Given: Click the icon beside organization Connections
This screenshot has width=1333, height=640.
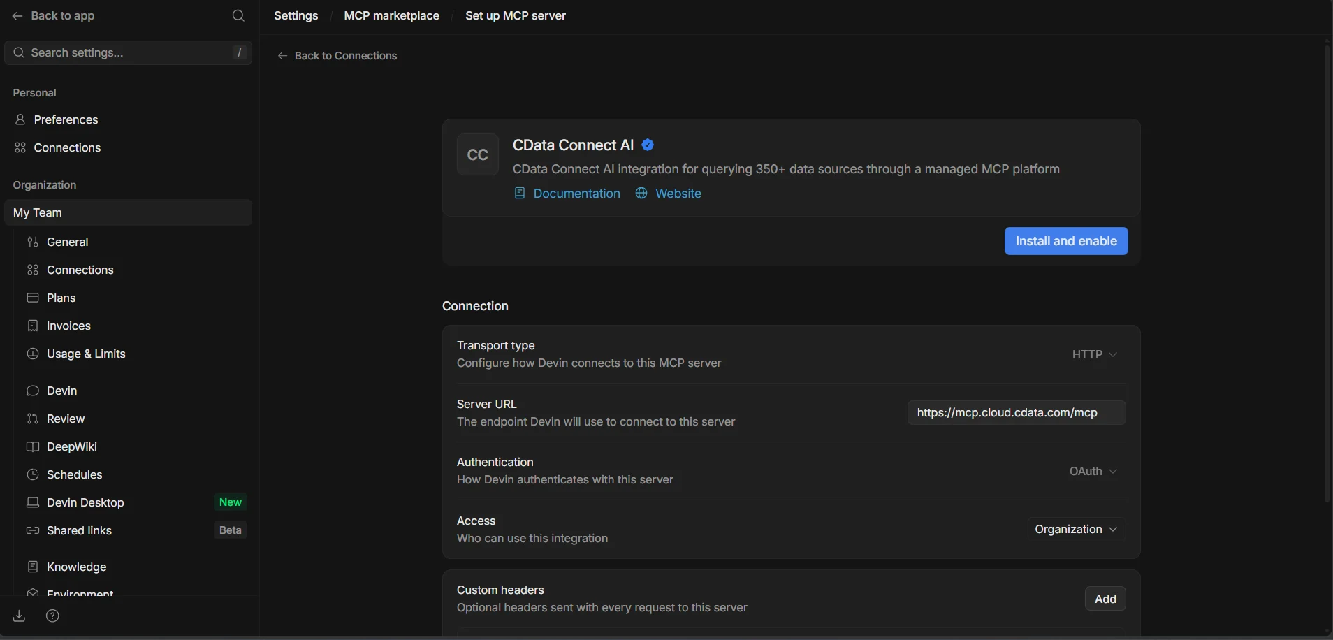Looking at the screenshot, I should click(x=32, y=270).
